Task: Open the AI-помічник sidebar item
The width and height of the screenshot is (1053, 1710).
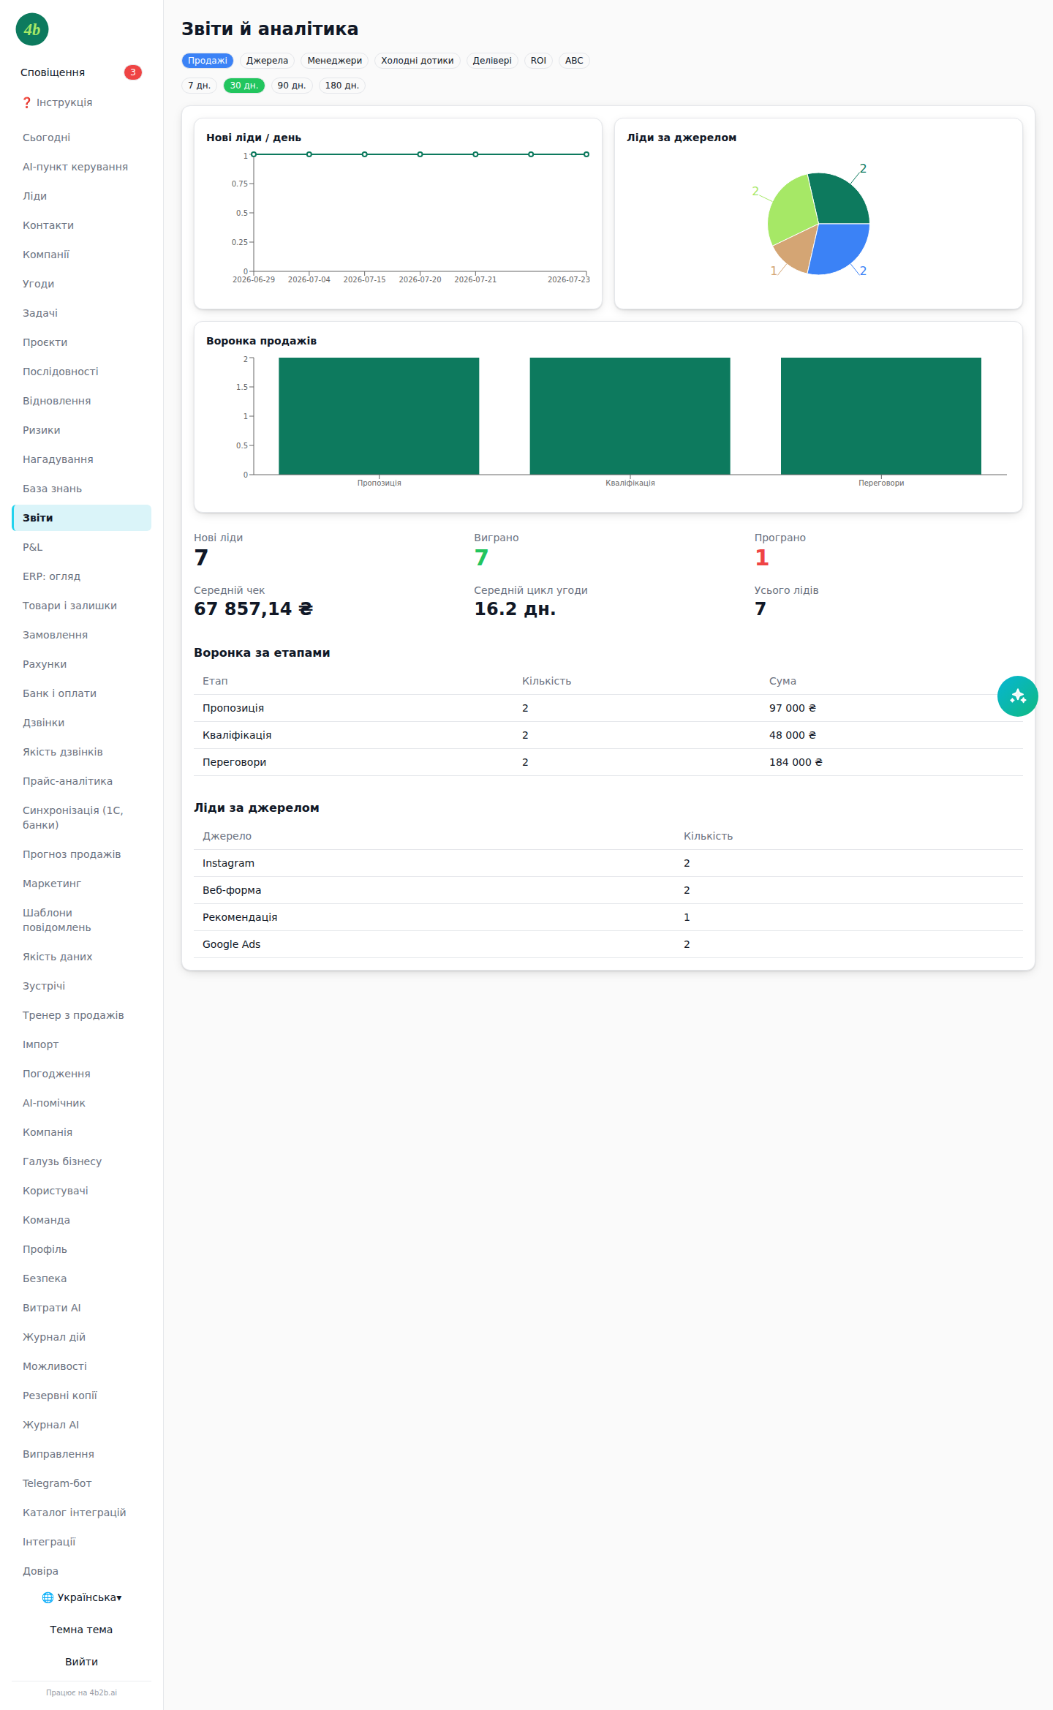Action: click(x=81, y=1103)
